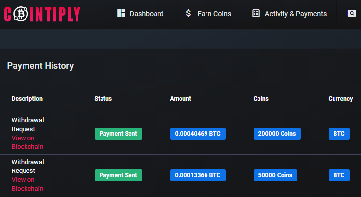Viewport: 361px width, 197px height.
Task: Click the 0.00013366 BTC amount badge
Action: click(x=198, y=175)
